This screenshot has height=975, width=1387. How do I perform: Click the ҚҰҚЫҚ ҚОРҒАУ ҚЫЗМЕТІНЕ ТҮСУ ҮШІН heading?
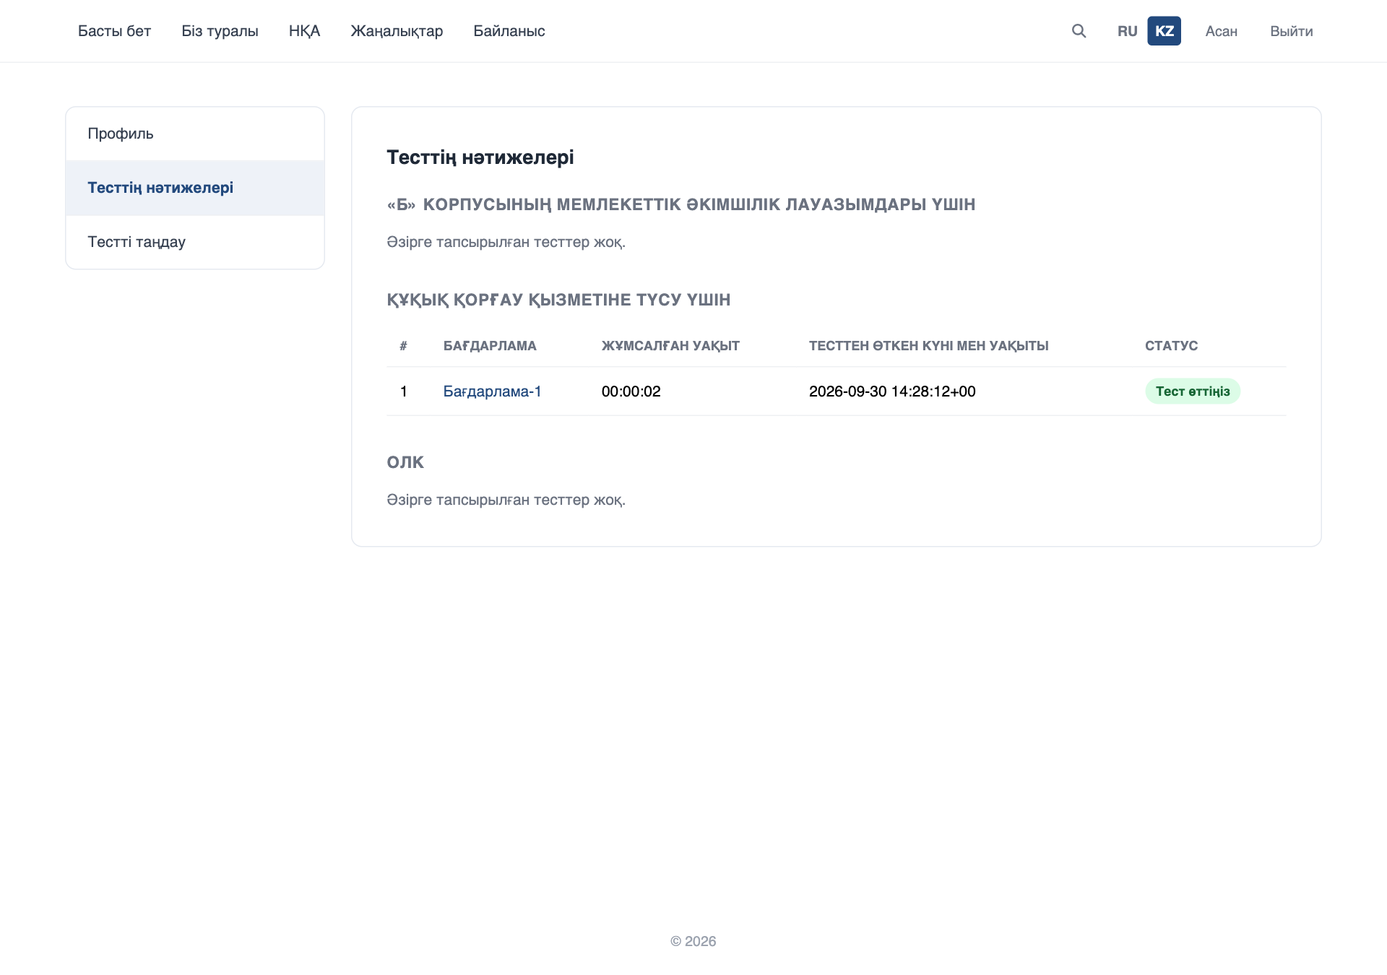click(x=558, y=300)
